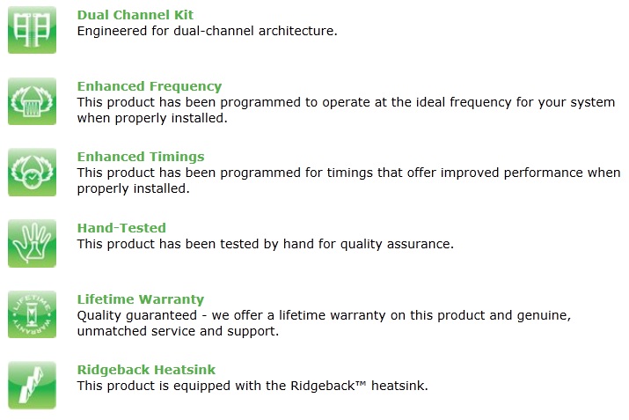Click the Dual Channel Kit icon
Screen dimensions: 629x420
(x=32, y=30)
